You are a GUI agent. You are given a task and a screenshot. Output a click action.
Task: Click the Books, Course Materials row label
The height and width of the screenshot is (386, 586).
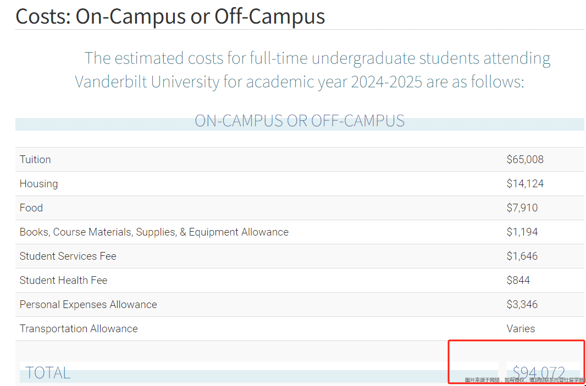(x=154, y=232)
